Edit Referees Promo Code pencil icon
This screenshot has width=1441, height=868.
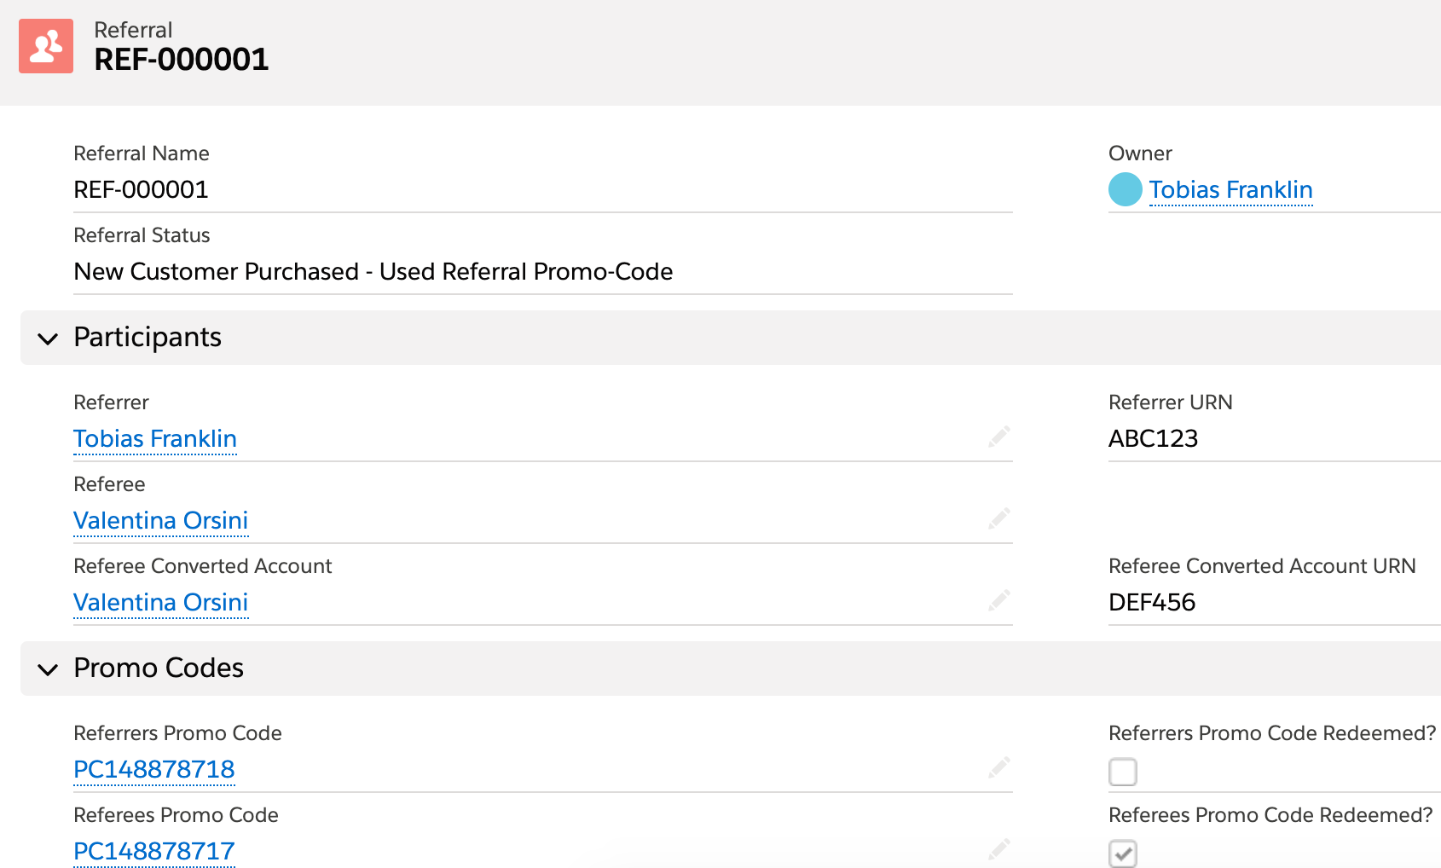click(999, 849)
